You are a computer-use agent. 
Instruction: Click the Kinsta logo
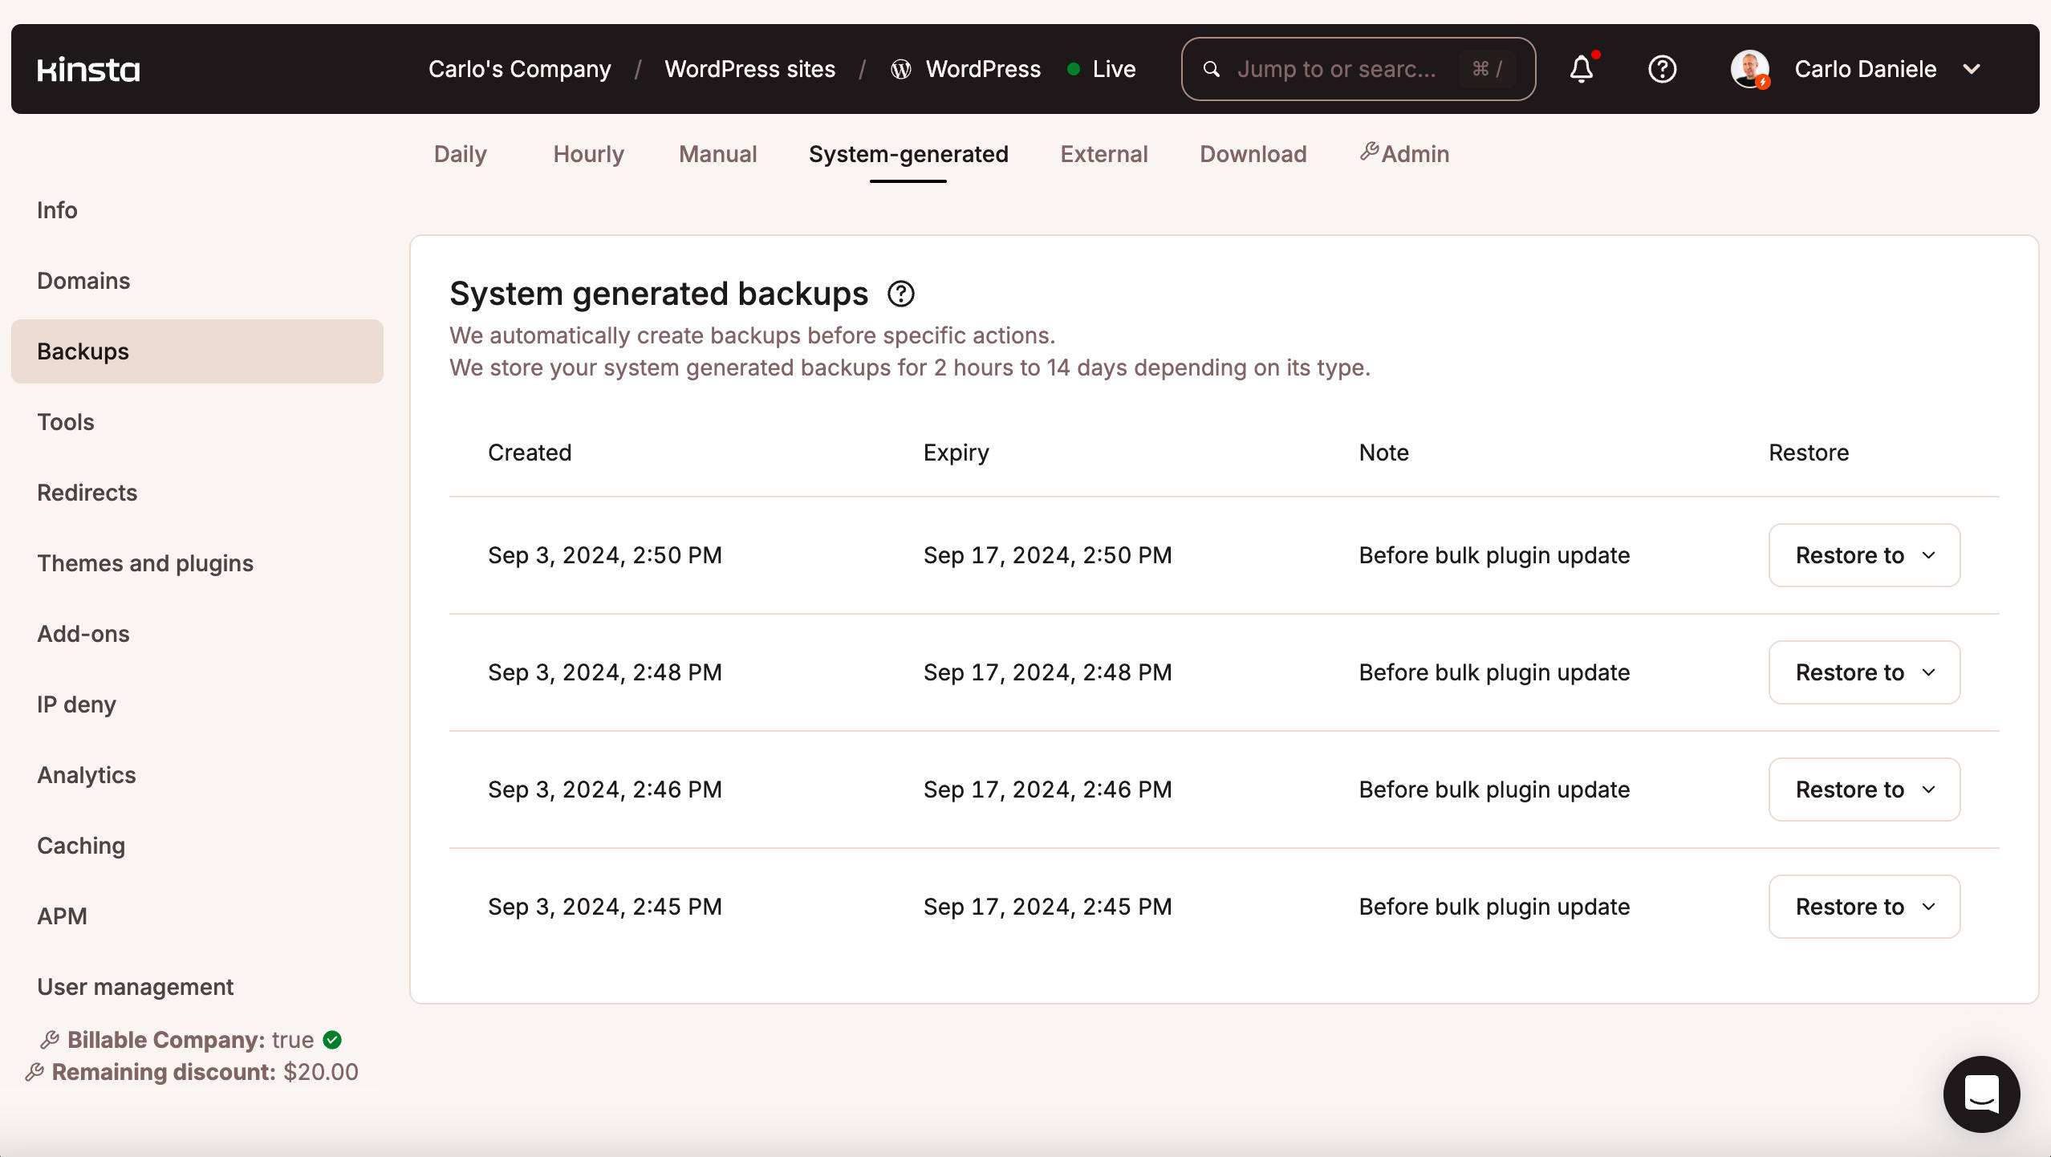click(x=88, y=70)
